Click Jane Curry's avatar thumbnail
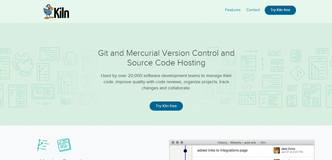This screenshot has height=160, width=332. point(277,151)
